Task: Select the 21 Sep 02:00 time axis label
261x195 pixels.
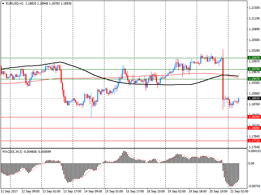Action: click(x=239, y=191)
